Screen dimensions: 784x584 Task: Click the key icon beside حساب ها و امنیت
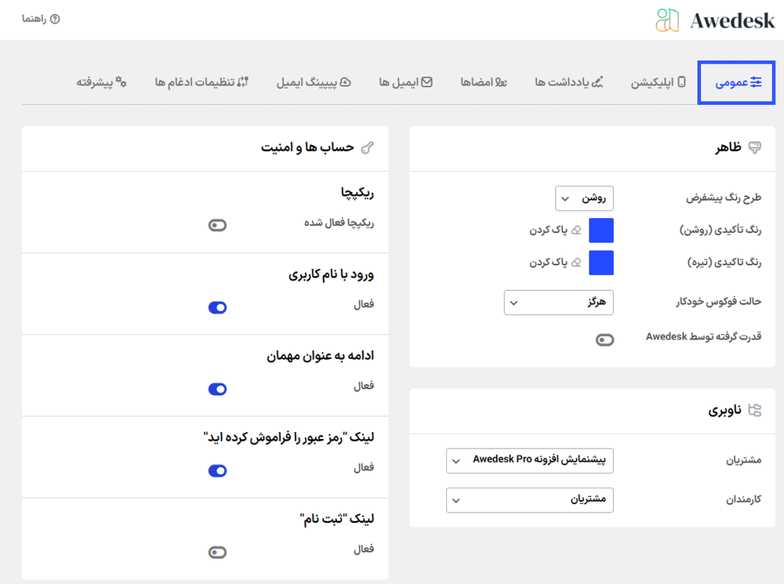366,147
